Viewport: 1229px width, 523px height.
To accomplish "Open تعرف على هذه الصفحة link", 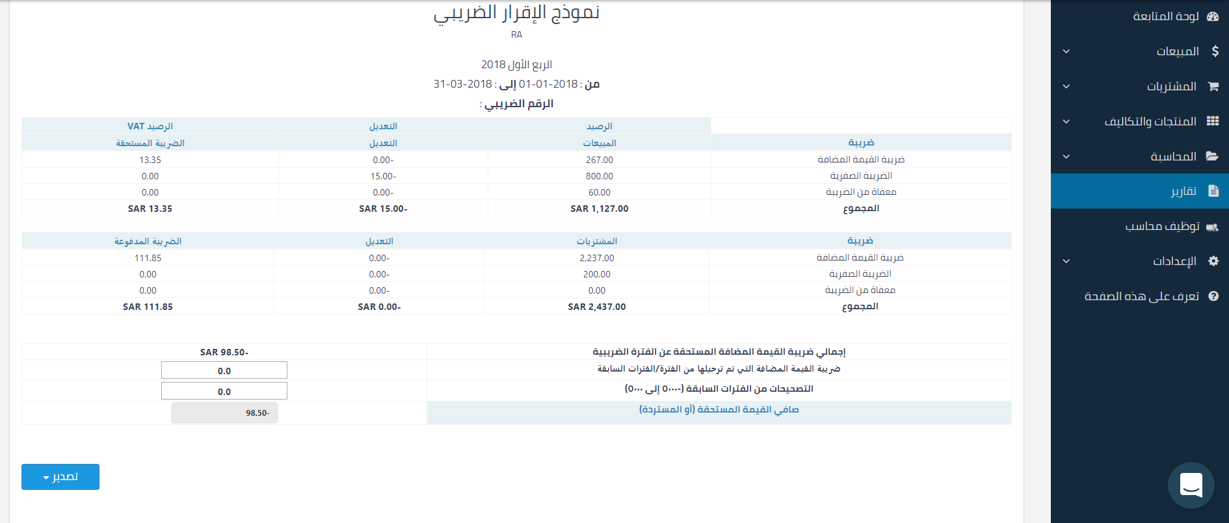I will pos(1141,296).
